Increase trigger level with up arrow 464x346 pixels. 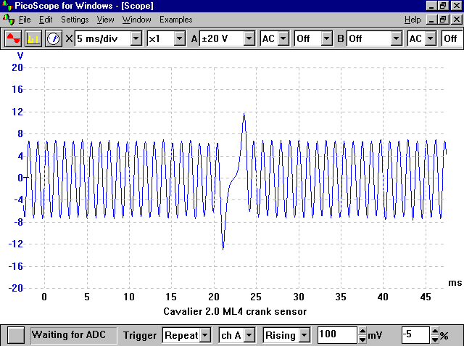(x=362, y=331)
